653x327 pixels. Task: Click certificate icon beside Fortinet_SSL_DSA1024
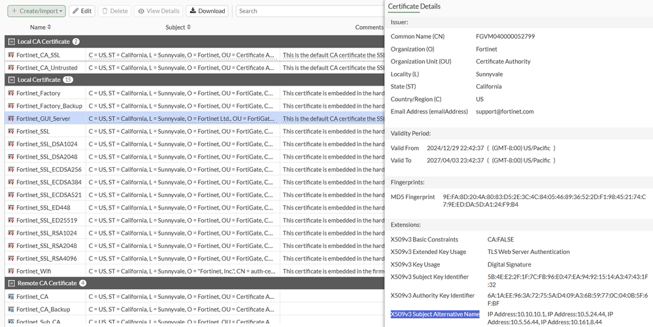pyautogui.click(x=11, y=144)
